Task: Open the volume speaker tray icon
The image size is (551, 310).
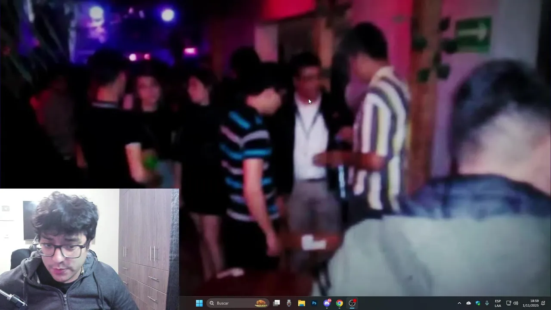Action: tap(516, 303)
